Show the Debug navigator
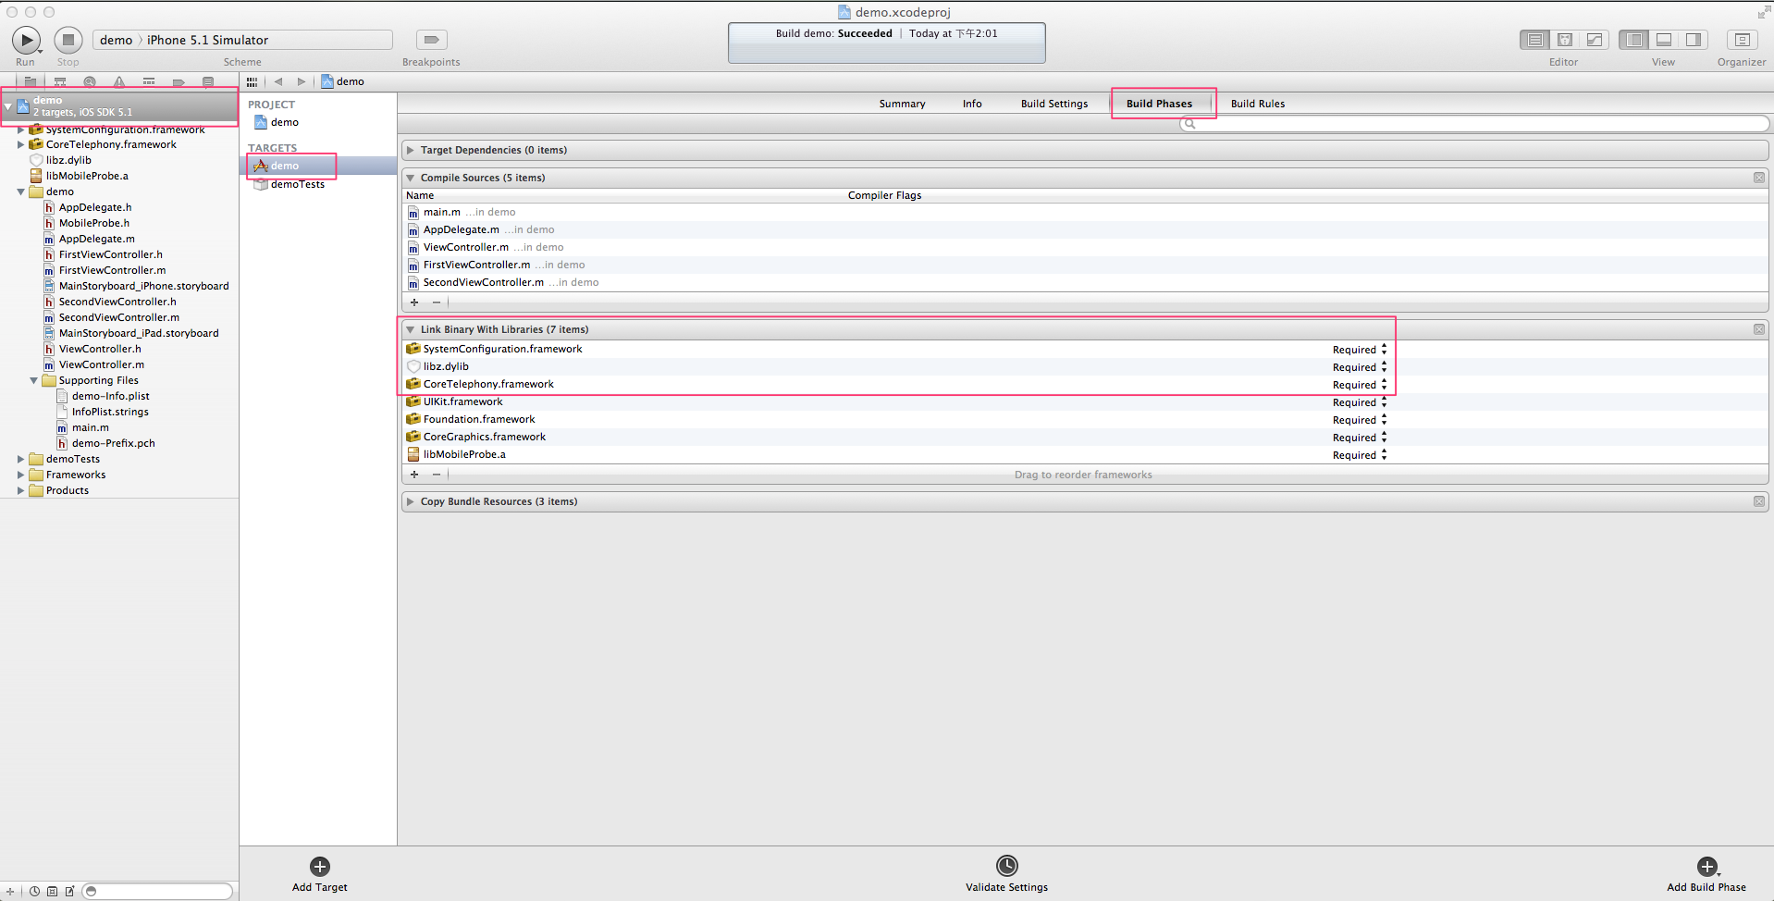The image size is (1774, 901). tap(149, 82)
